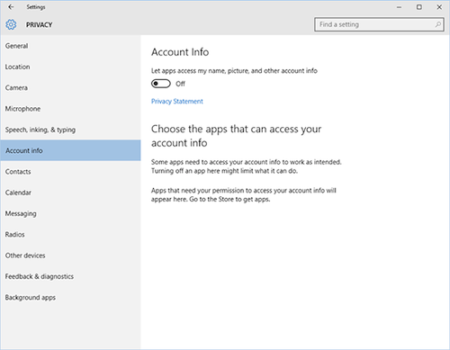The image size is (450, 350).
Task: Open the Privacy Statement link
Action: pos(177,102)
